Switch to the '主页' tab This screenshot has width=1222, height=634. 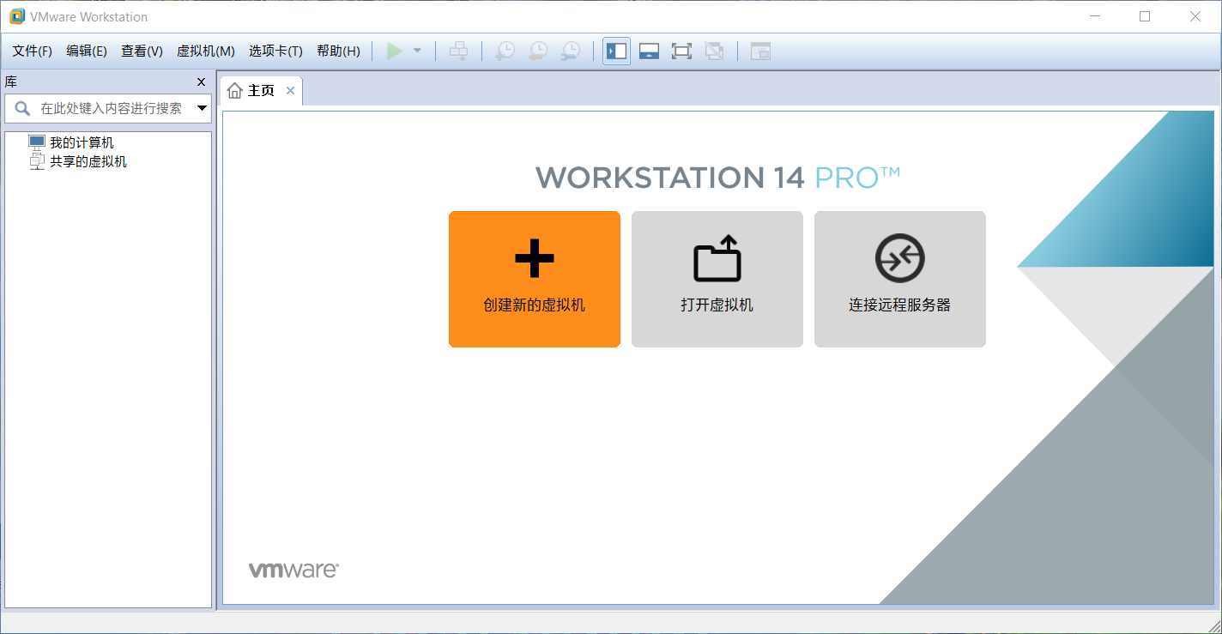point(260,89)
